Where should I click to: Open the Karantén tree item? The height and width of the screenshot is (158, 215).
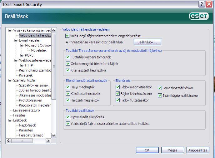click(x=26, y=130)
